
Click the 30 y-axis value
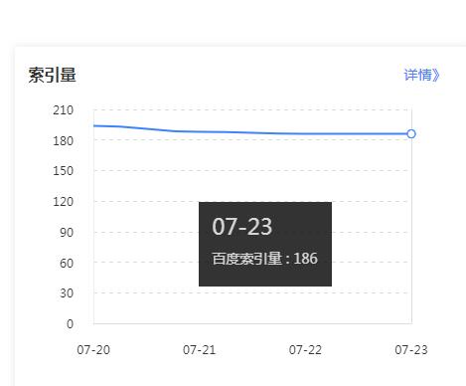pos(67,293)
